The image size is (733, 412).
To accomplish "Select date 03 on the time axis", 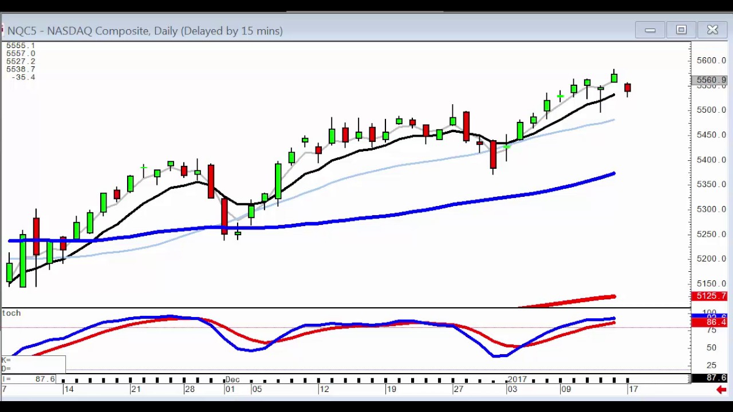I will 511,389.
